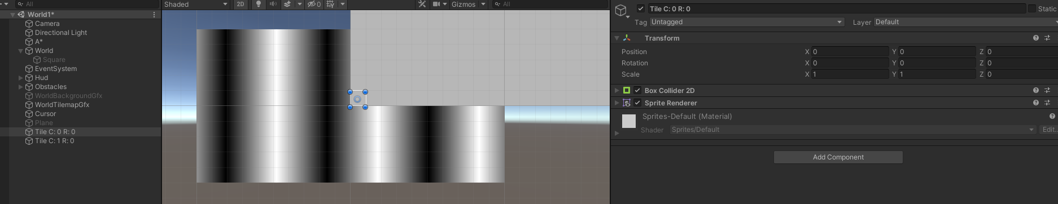1058x204 pixels.
Task: Click the Gizmos button
Action: click(464, 5)
